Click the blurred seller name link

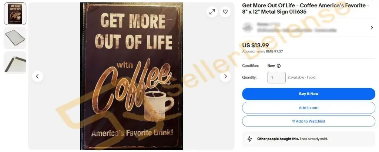(x=268, y=24)
